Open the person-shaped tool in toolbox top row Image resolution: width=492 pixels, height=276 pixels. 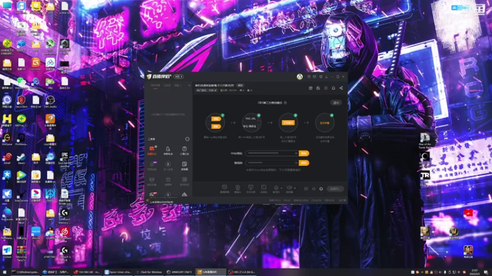tap(168, 150)
